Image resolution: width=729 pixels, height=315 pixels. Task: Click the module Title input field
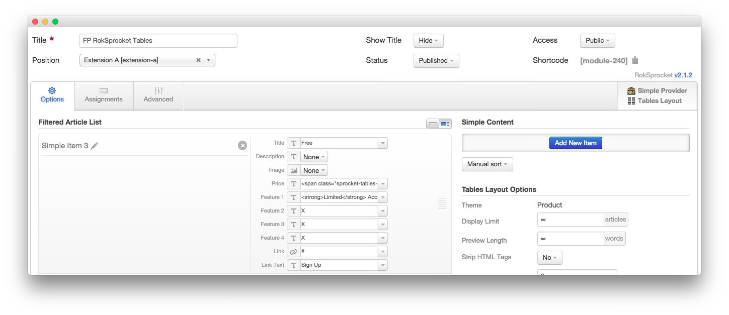(158, 41)
